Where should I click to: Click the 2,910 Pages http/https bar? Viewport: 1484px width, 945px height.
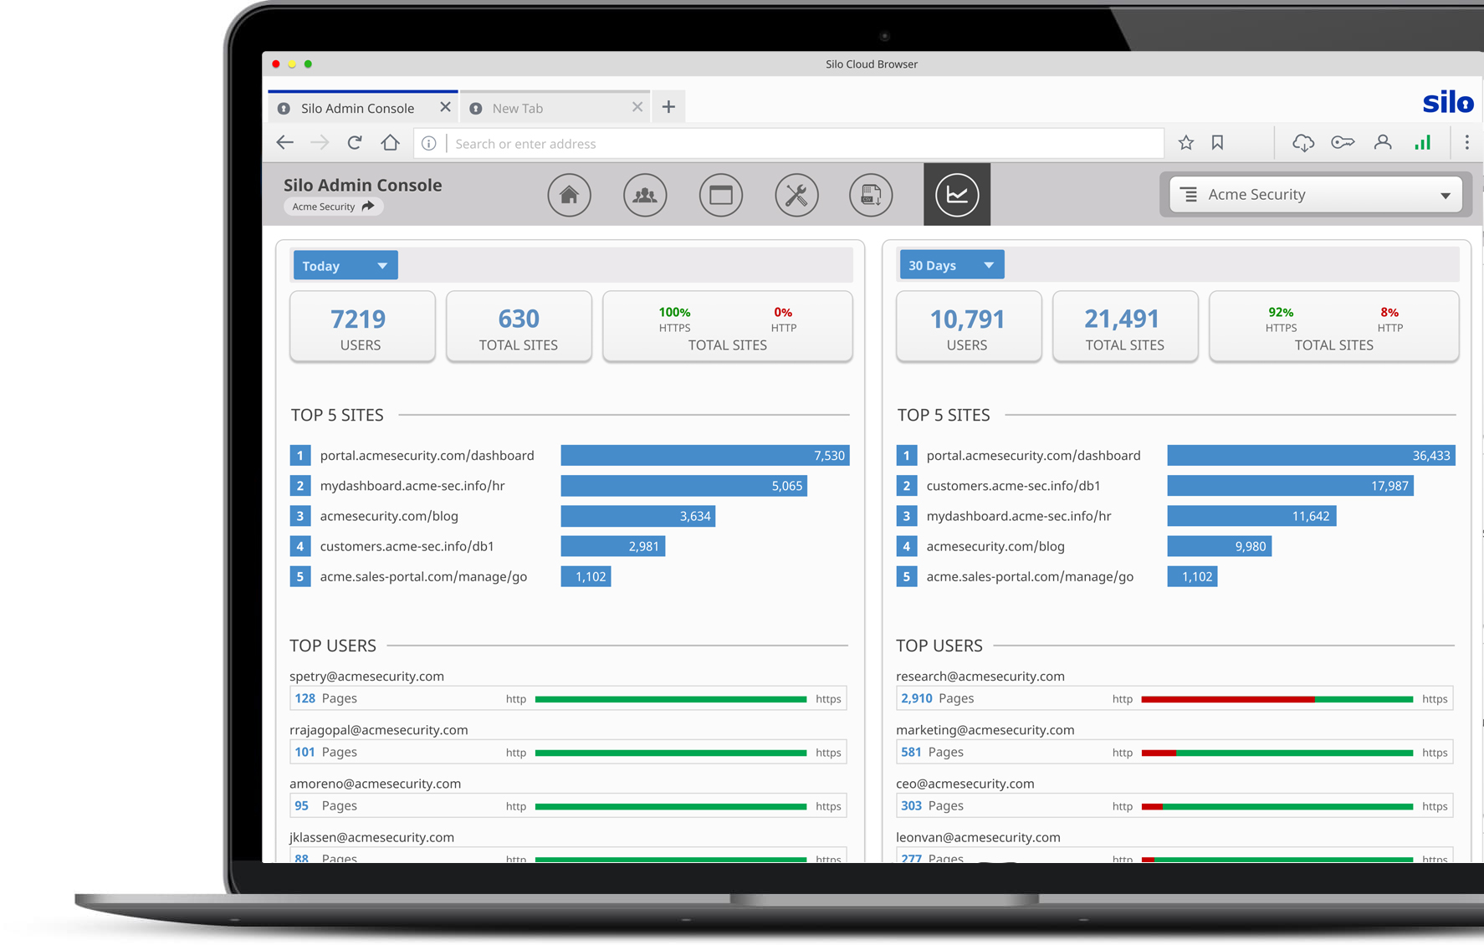click(1277, 699)
